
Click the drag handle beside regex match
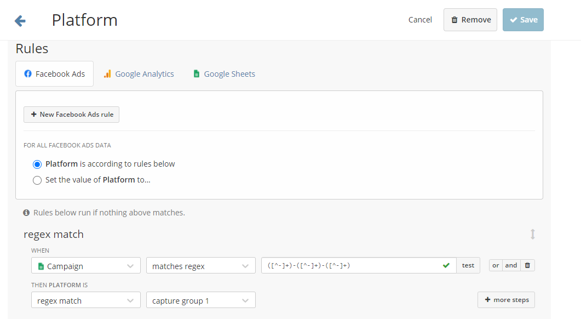pyautogui.click(x=533, y=234)
